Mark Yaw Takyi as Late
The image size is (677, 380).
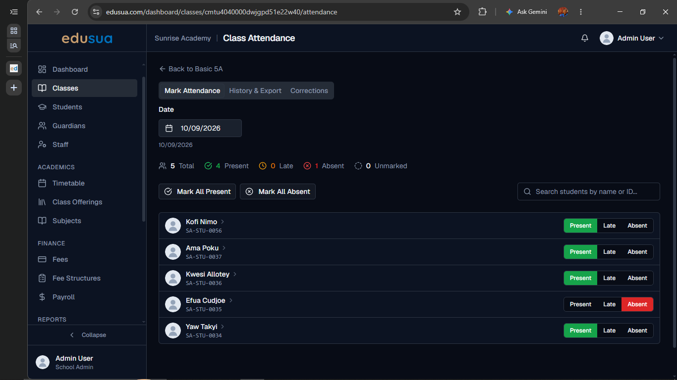click(x=609, y=331)
